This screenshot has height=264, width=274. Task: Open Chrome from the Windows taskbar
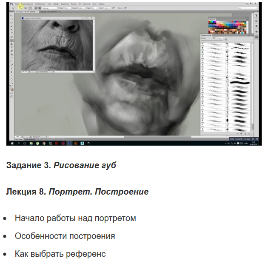[44, 143]
